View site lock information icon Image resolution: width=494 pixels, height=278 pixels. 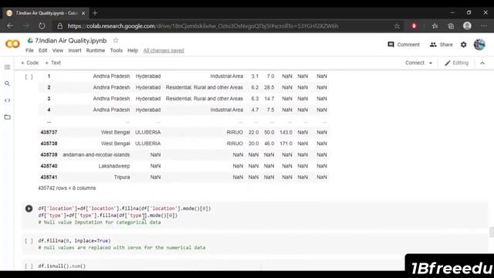(x=60, y=25)
